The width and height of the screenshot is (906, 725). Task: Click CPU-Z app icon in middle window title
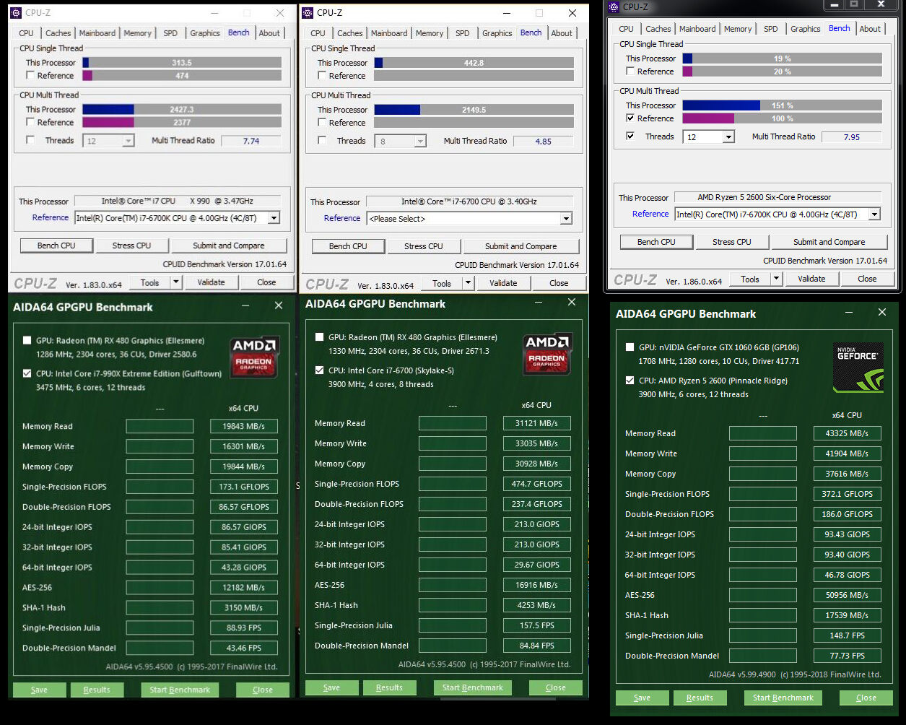click(x=308, y=13)
